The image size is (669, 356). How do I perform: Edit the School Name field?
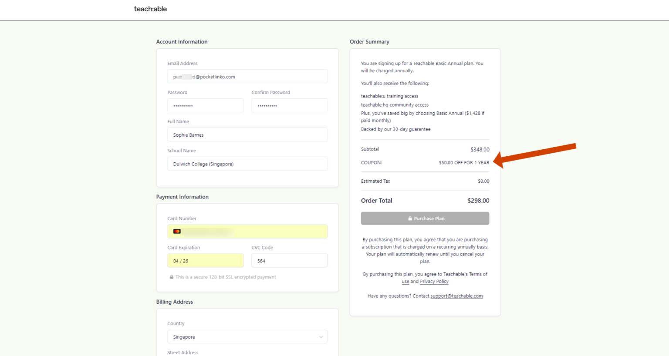click(x=247, y=164)
